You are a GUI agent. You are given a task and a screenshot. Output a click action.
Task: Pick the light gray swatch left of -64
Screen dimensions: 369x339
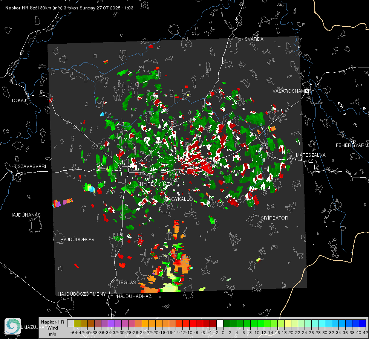70,323
